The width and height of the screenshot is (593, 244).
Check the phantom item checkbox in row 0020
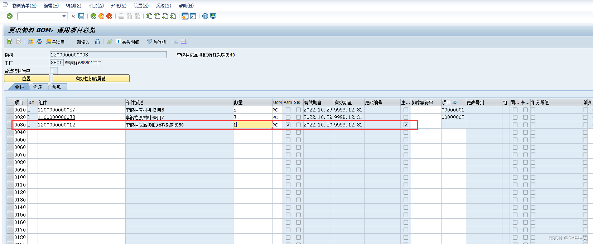pos(406,118)
